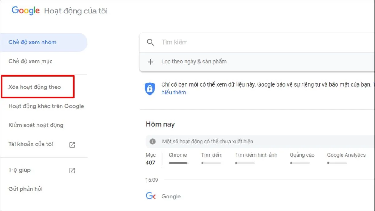This screenshot has height=211, width=375.
Task: Click Gửi phản hồi in sidebar
Action: coord(26,189)
